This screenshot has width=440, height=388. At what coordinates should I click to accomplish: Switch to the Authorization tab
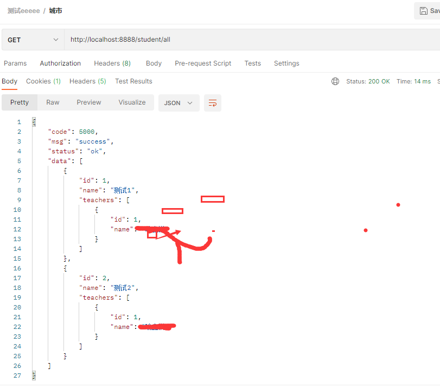click(x=60, y=63)
